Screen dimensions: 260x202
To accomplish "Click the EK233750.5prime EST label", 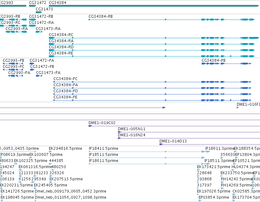I will click(237, 173).
